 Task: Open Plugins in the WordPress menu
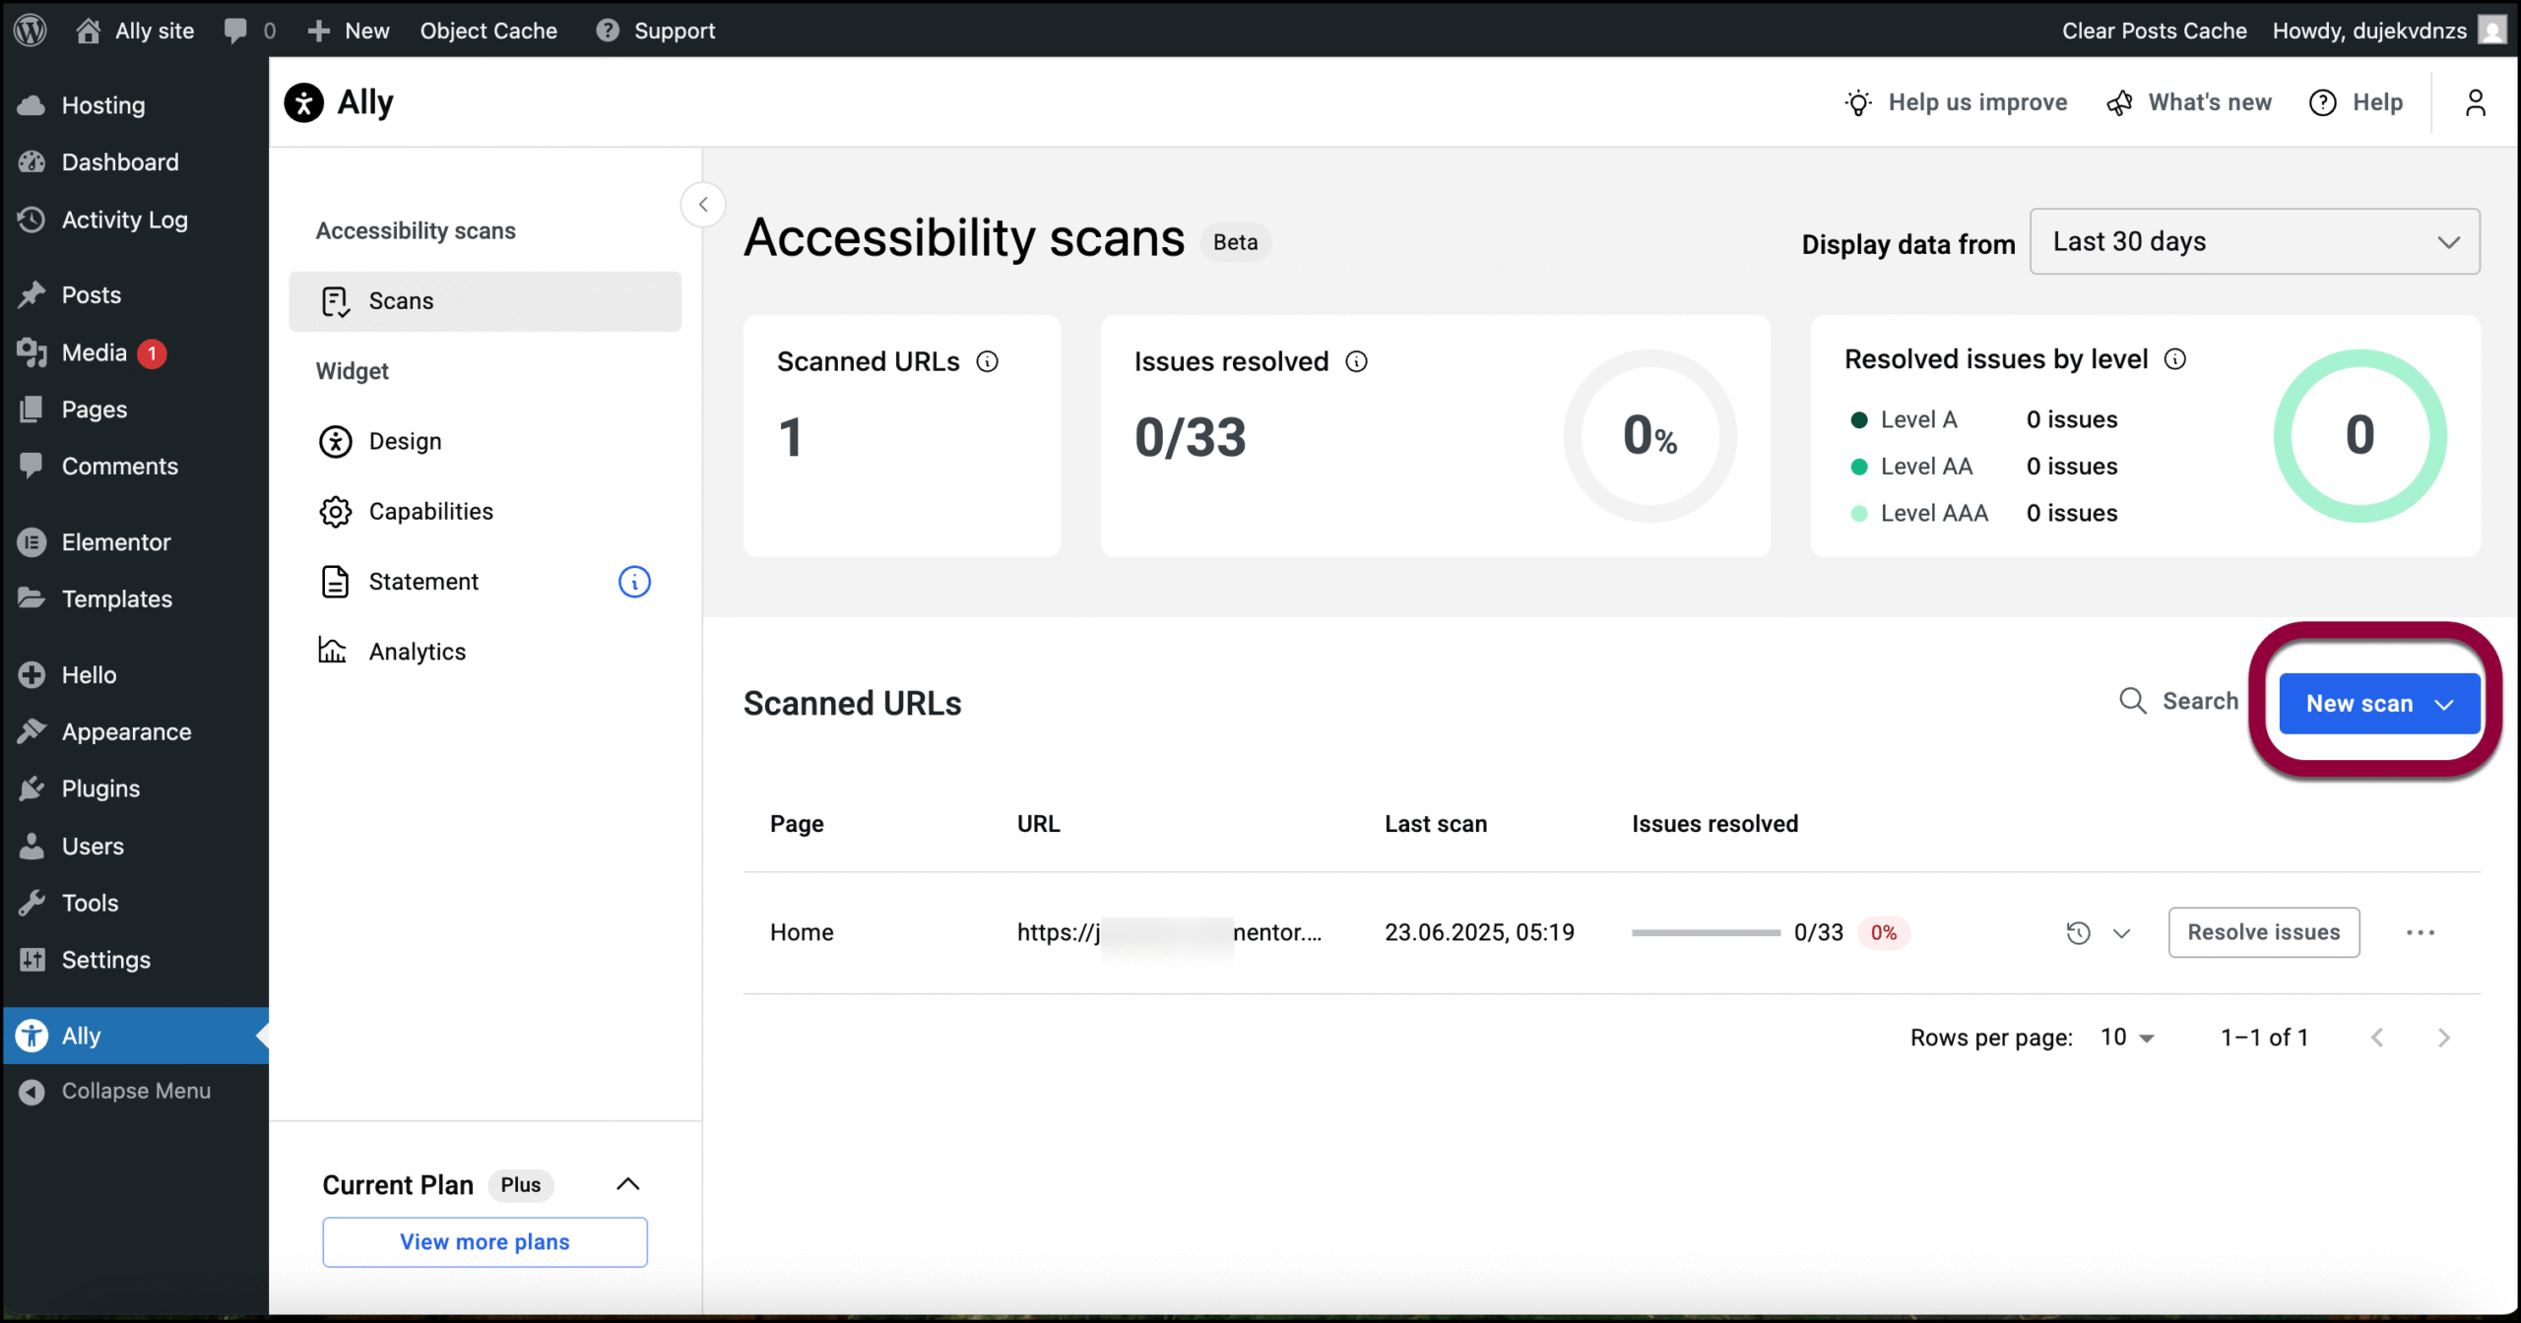[100, 788]
